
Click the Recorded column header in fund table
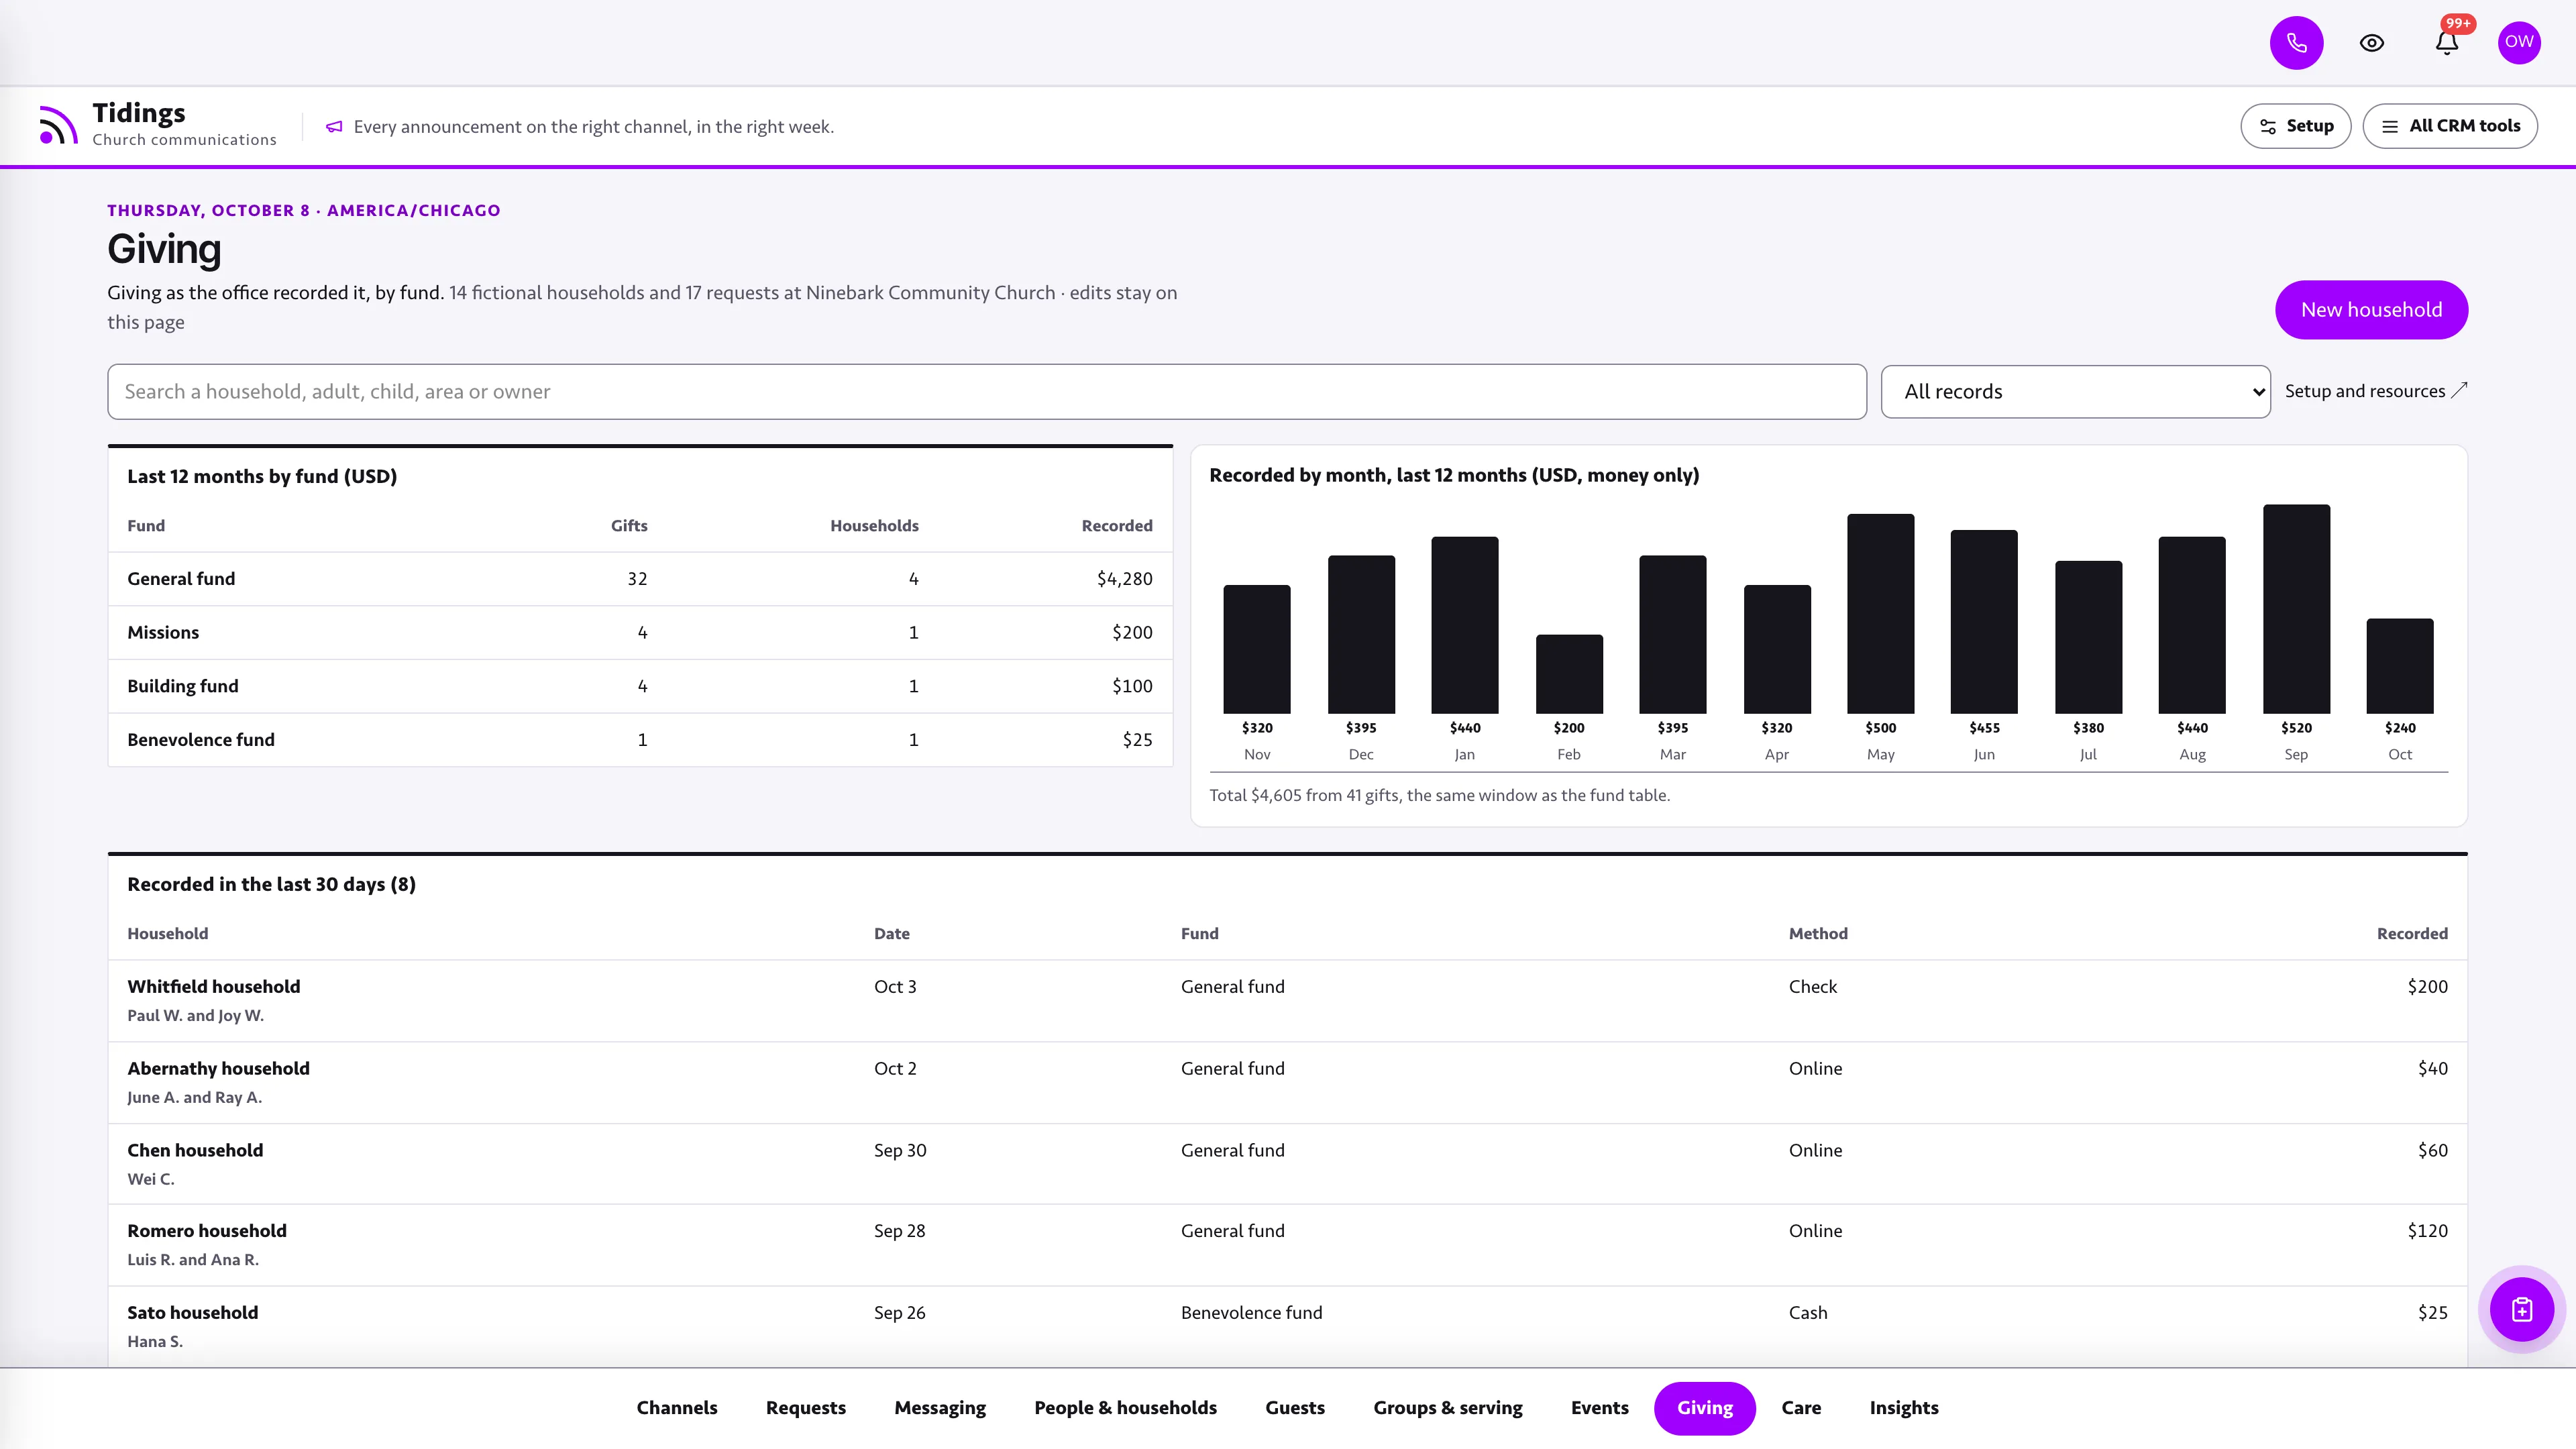[x=1116, y=526]
